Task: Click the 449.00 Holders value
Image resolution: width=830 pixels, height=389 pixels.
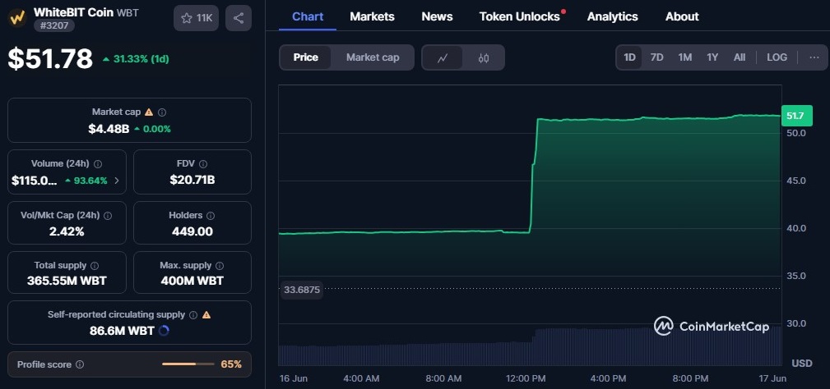Action: pyautogui.click(x=192, y=231)
